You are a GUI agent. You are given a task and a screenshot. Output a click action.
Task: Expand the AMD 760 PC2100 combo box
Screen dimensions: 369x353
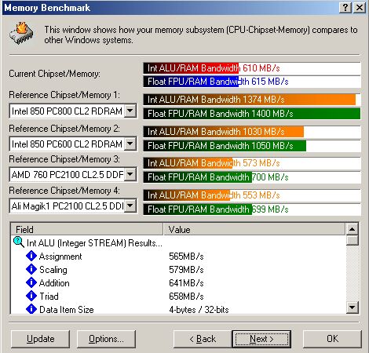[x=130, y=174]
